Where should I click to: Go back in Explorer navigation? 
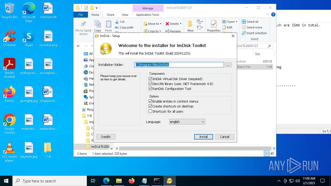[x=78, y=46]
